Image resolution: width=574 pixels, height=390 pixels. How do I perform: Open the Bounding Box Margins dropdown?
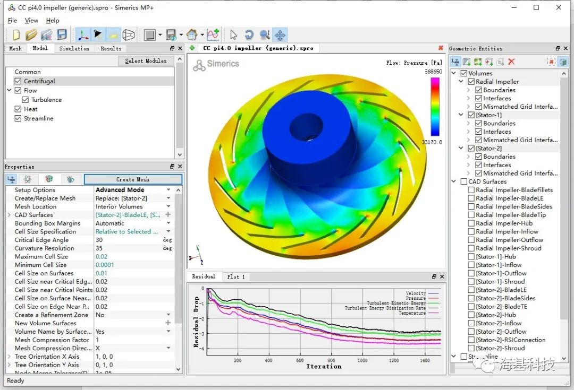[168, 223]
